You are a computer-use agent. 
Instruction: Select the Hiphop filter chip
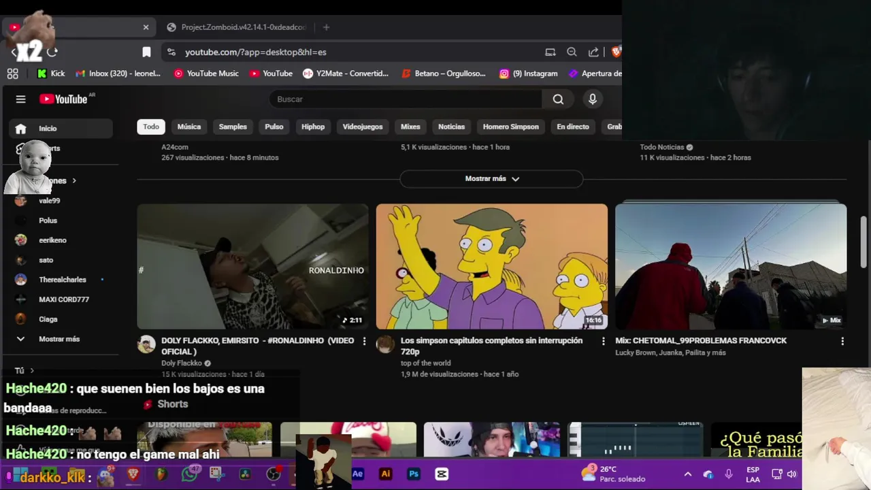tap(313, 127)
